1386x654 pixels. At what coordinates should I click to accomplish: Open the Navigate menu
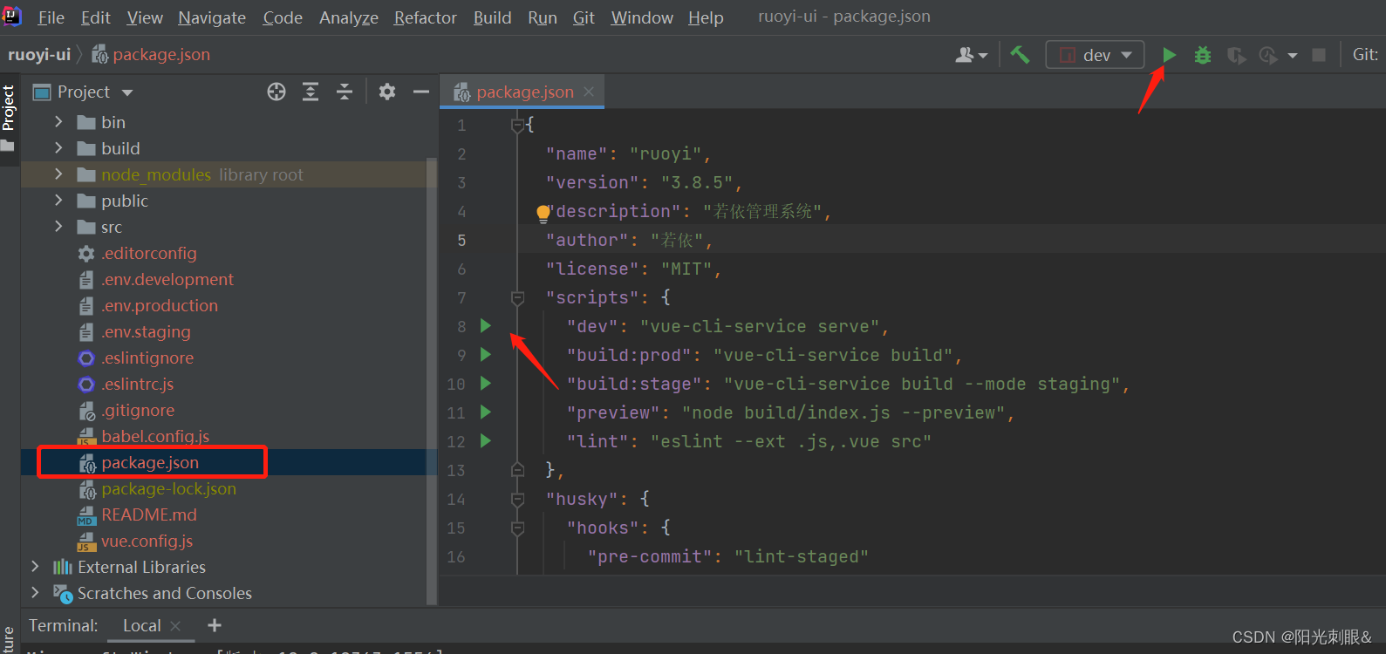[212, 17]
